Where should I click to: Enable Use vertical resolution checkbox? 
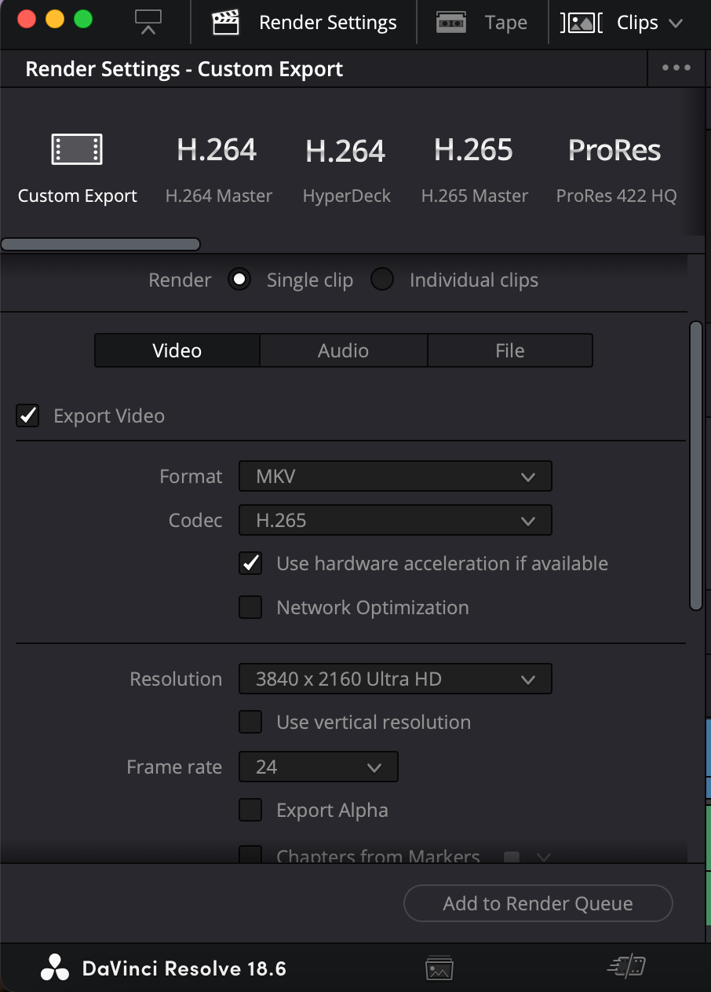point(250,722)
